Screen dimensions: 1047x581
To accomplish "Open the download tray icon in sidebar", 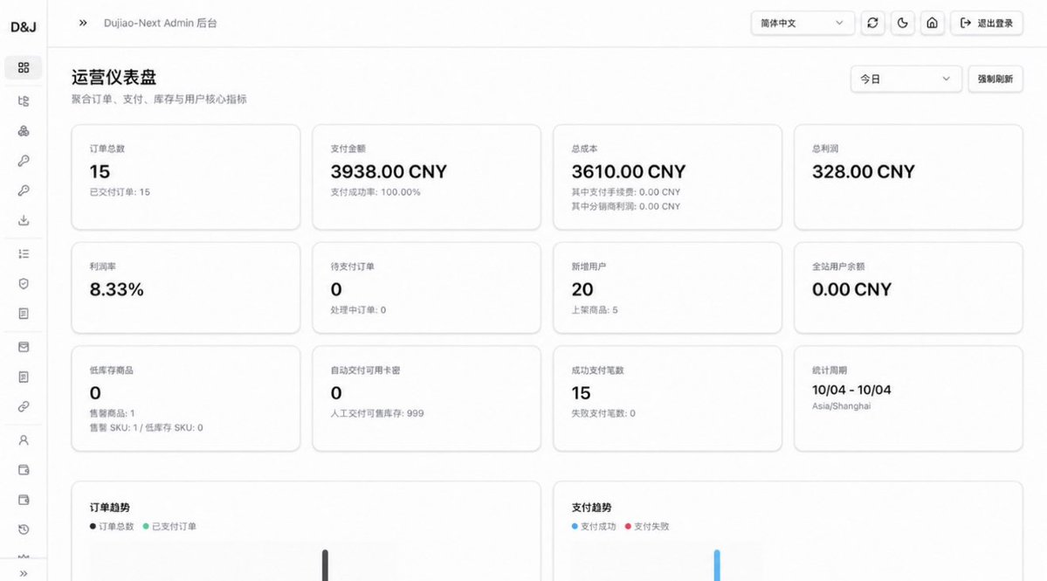I will click(x=24, y=220).
